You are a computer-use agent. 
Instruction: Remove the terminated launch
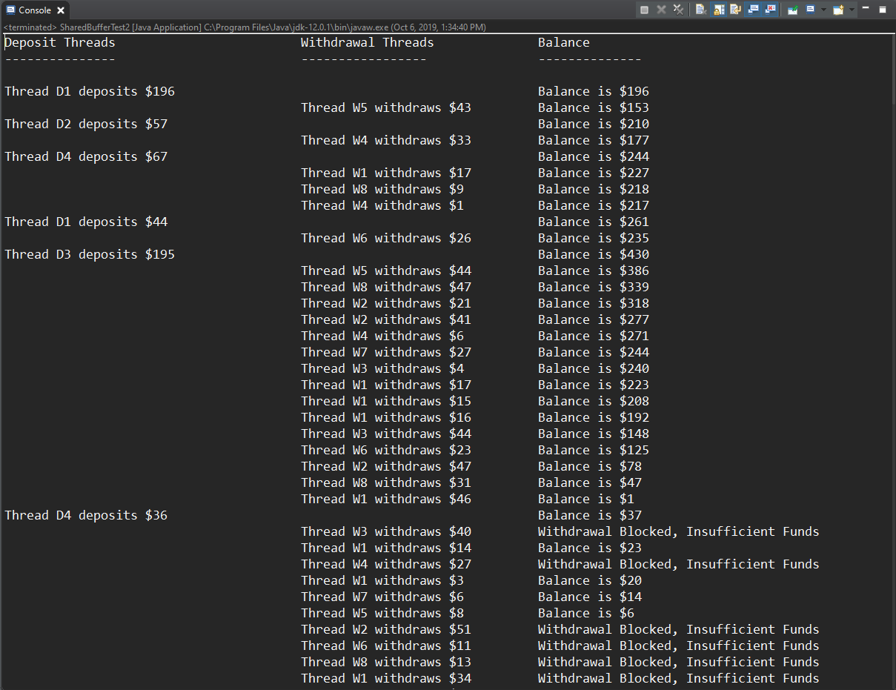pos(661,10)
